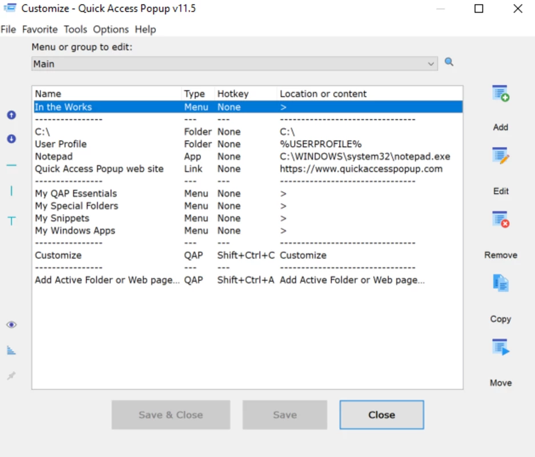The width and height of the screenshot is (535, 457).
Task: Open the Menu or group dropdown
Action: (x=235, y=64)
